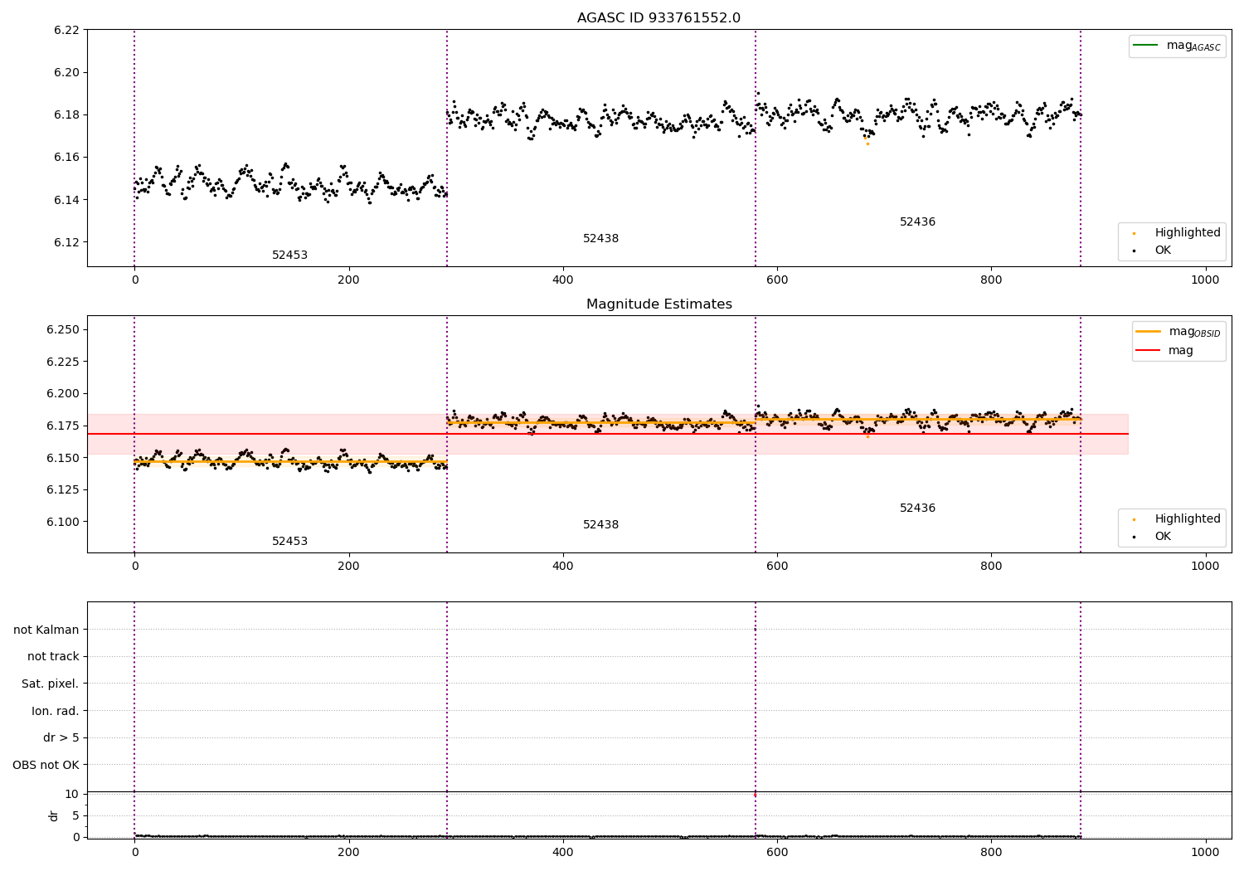Click the 10 tick label on the dr axis

coord(72,794)
